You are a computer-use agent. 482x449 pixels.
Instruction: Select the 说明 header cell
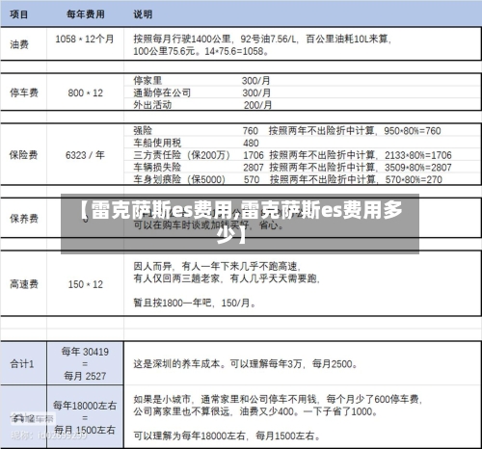tap(143, 14)
